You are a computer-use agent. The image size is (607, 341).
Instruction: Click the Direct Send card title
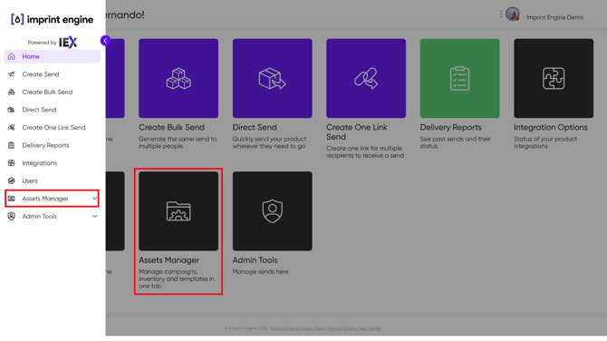coord(255,127)
